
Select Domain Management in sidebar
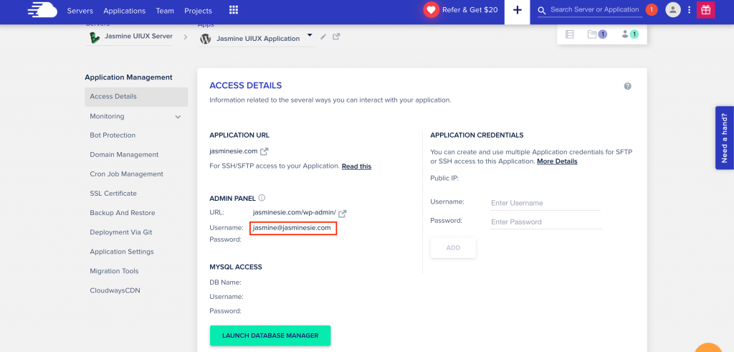click(x=124, y=154)
